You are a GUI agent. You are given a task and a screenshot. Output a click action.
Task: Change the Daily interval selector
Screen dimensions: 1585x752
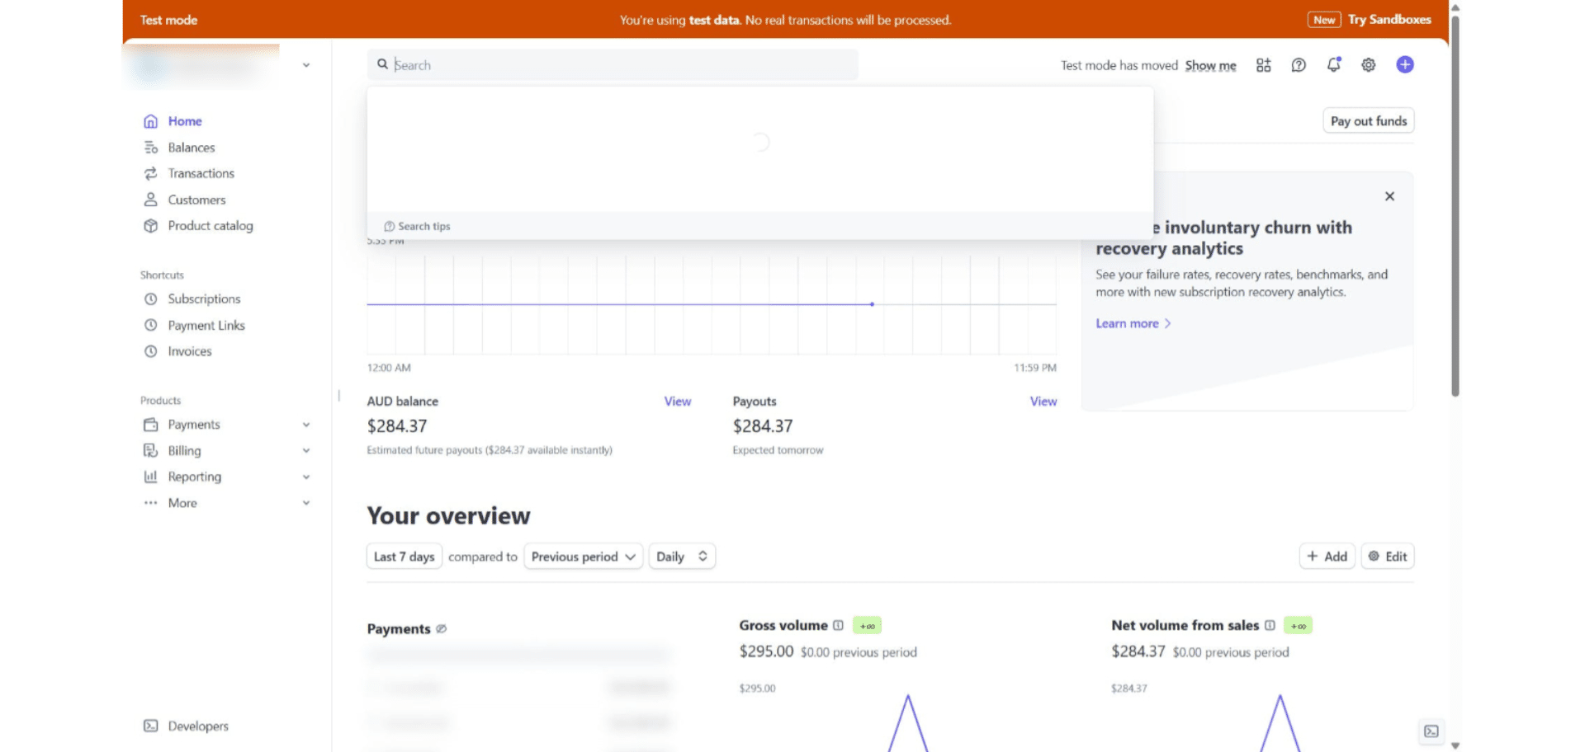(x=681, y=557)
